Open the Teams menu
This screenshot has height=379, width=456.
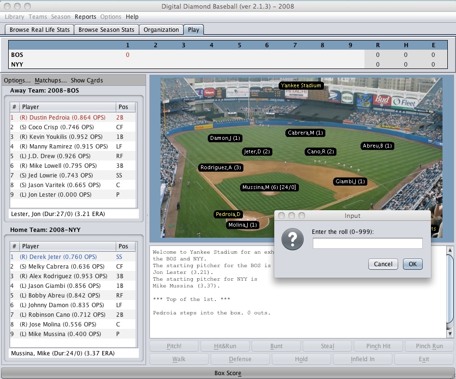click(38, 17)
